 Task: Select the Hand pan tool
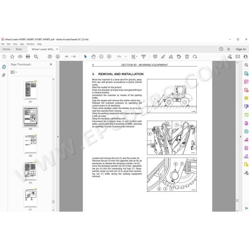click(x=93, y=57)
